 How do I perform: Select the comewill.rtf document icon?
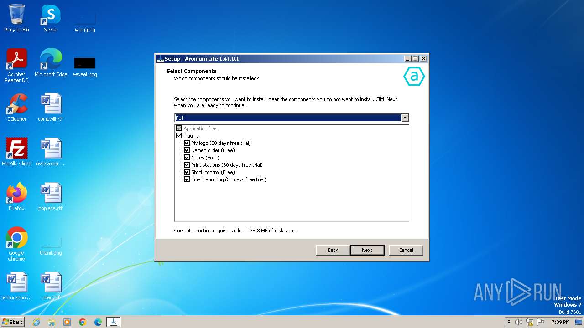tap(51, 108)
